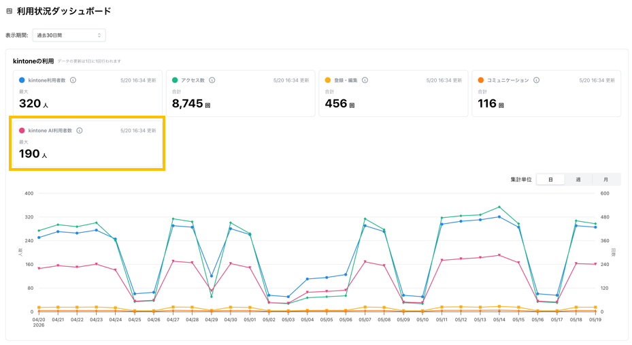Click the 116 回 value
632x345 pixels.
pyautogui.click(x=490, y=103)
